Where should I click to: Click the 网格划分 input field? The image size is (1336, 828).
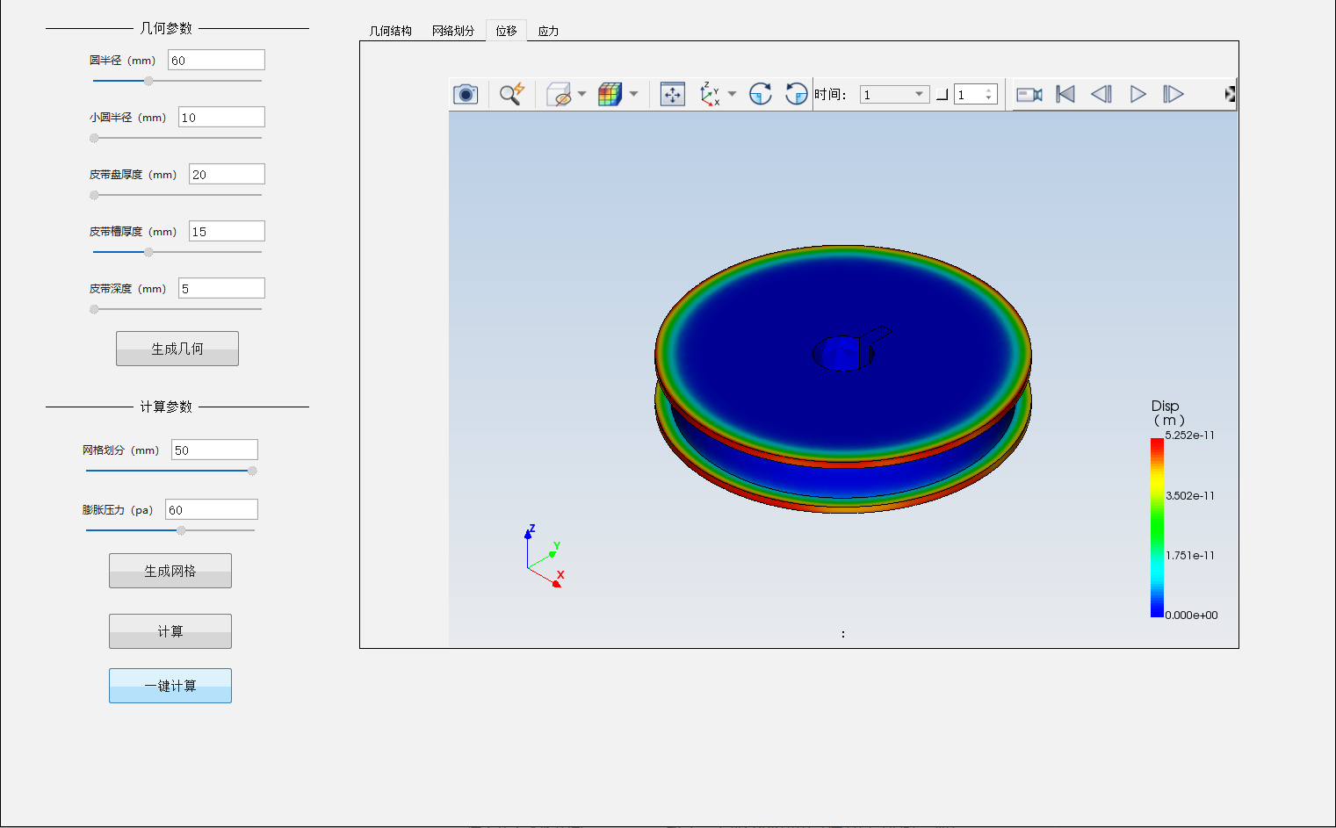coord(214,450)
